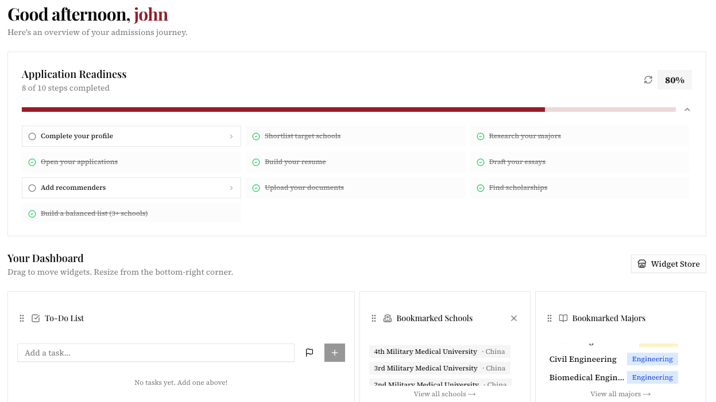Click the Draft your essays text
The height and width of the screenshot is (402, 716).
(x=517, y=162)
